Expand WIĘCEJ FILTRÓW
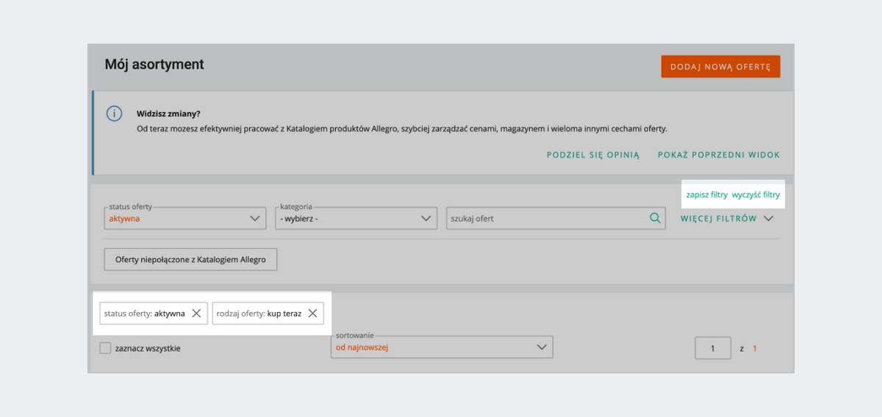This screenshot has height=417, width=882. click(x=727, y=219)
